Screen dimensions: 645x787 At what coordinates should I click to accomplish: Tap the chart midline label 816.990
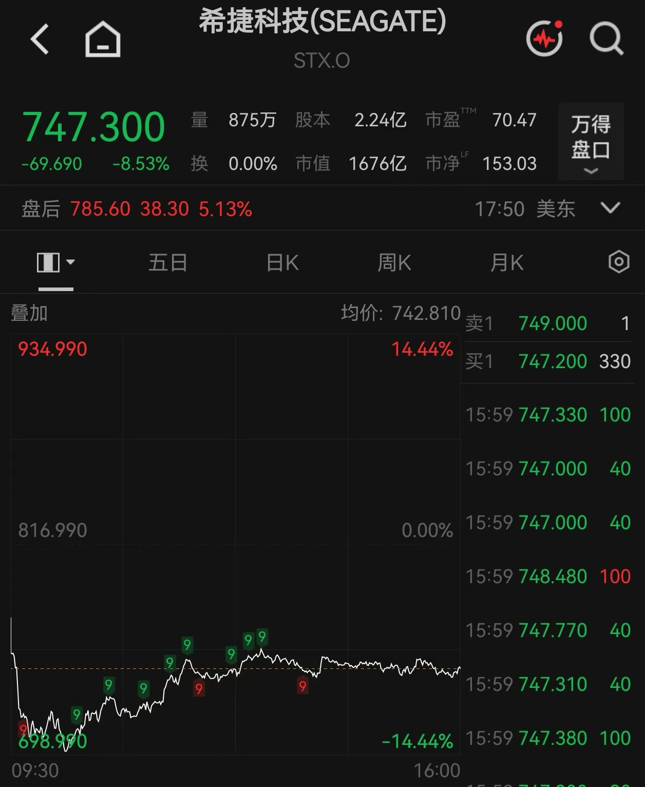pyautogui.click(x=52, y=530)
